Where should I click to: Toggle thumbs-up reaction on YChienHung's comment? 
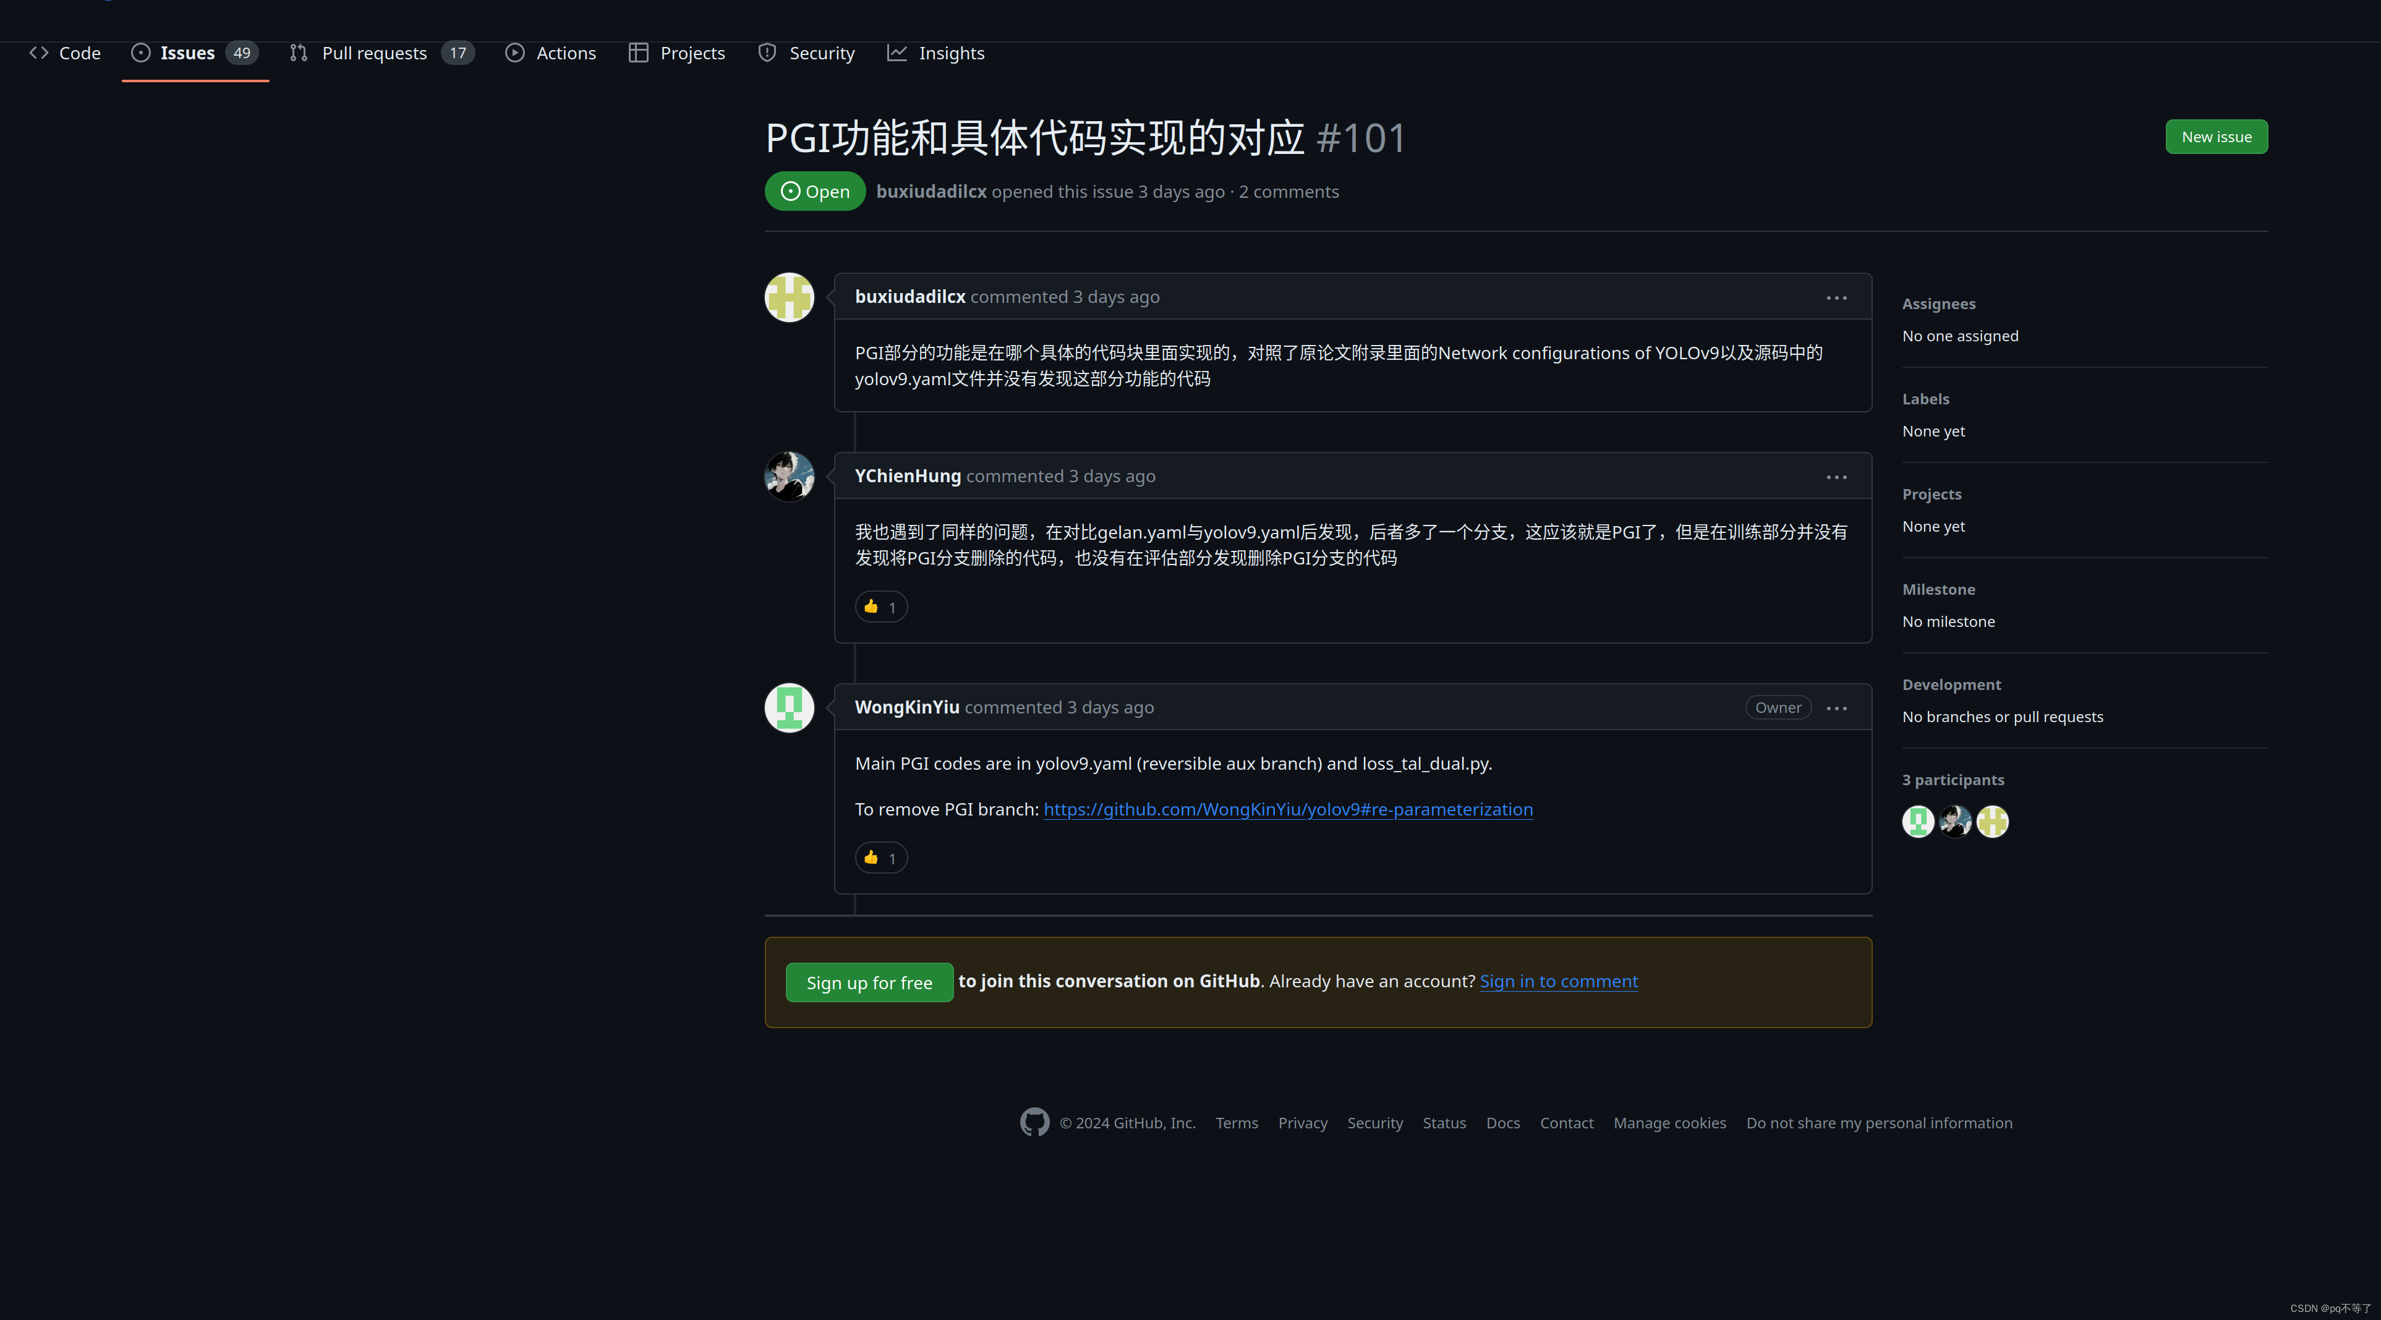881,607
